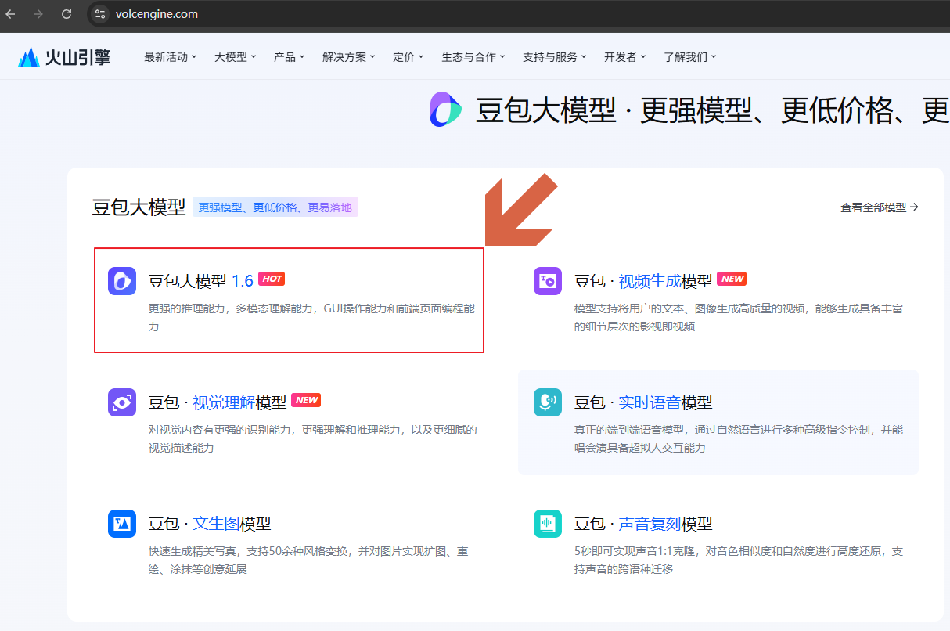950x631 pixels.
Task: Click description starting 真正的端到端语音模型
Action: click(739, 438)
